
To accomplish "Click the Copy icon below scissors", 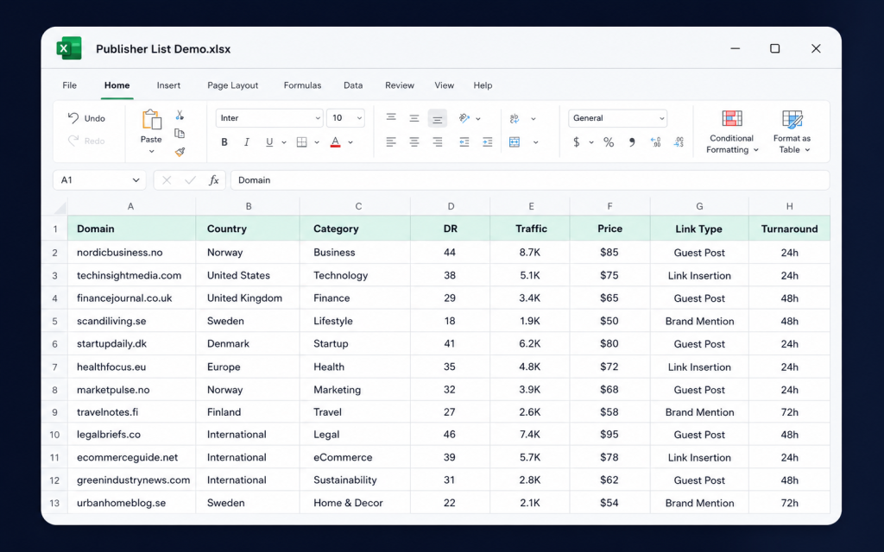I will (180, 134).
